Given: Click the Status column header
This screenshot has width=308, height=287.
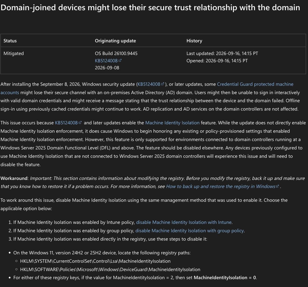Looking at the screenshot, I should click(10, 41).
